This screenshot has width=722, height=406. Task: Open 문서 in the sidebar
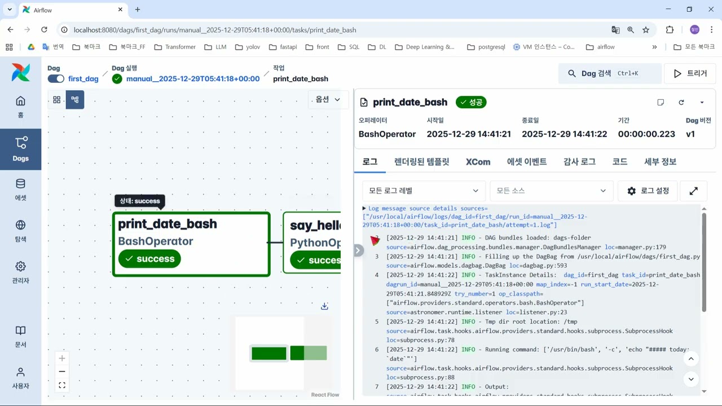20,336
